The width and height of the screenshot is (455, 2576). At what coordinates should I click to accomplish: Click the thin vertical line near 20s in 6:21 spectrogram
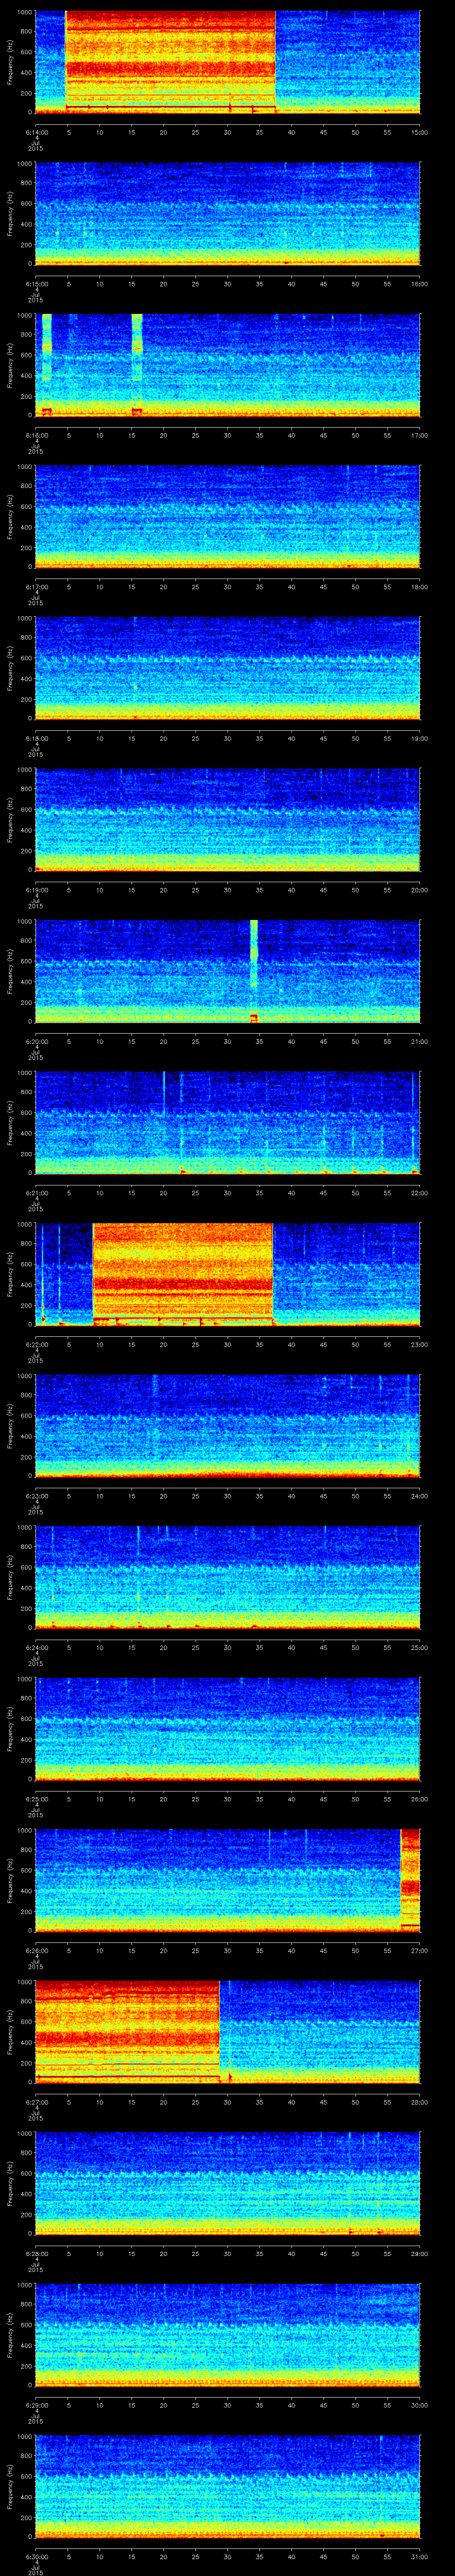pyautogui.click(x=163, y=1095)
